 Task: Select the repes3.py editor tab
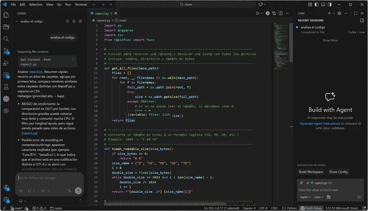tap(103, 13)
